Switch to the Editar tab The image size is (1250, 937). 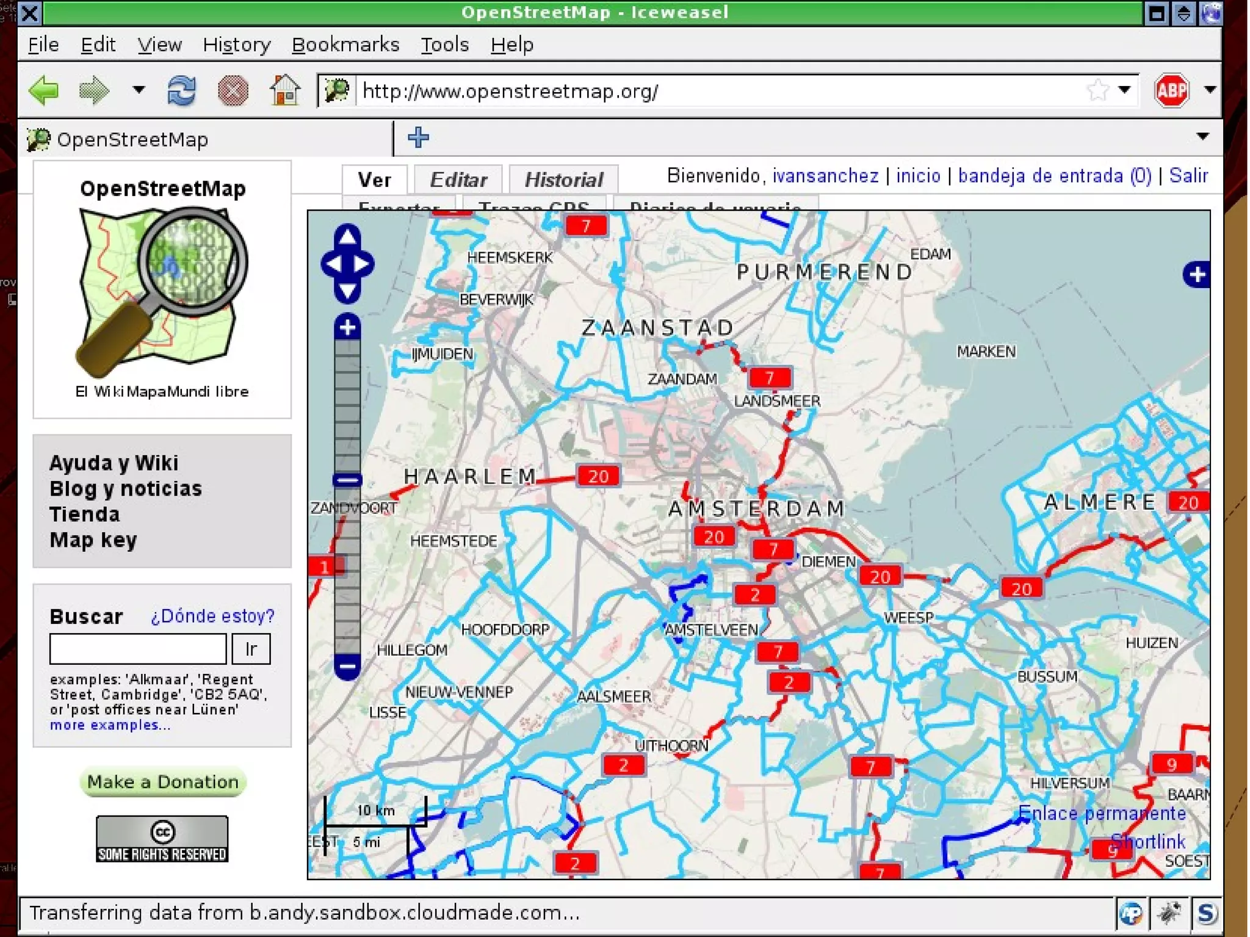point(458,179)
